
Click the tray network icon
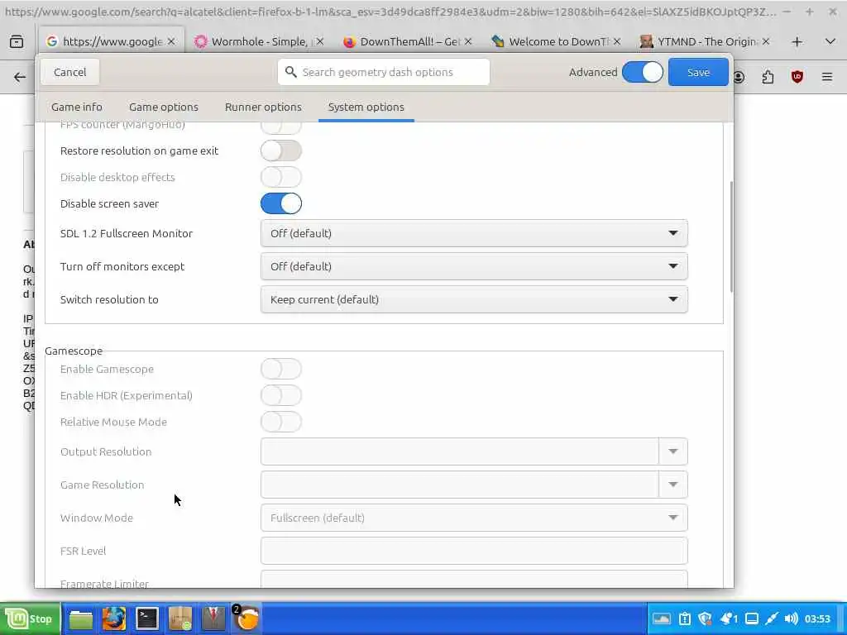[x=772, y=618]
